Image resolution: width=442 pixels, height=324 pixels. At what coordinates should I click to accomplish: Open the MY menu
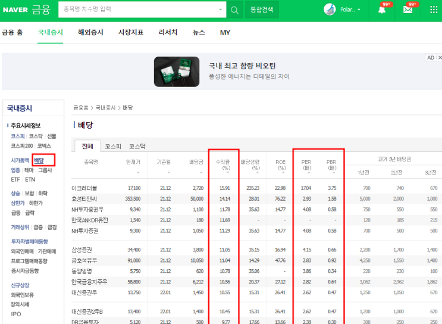point(225,33)
